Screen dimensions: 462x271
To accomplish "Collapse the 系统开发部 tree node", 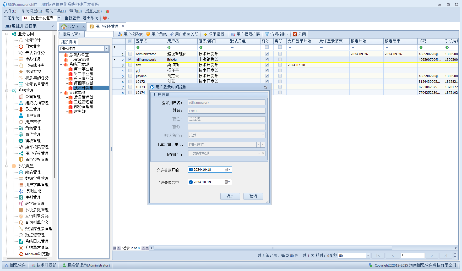I will click(x=61, y=64).
